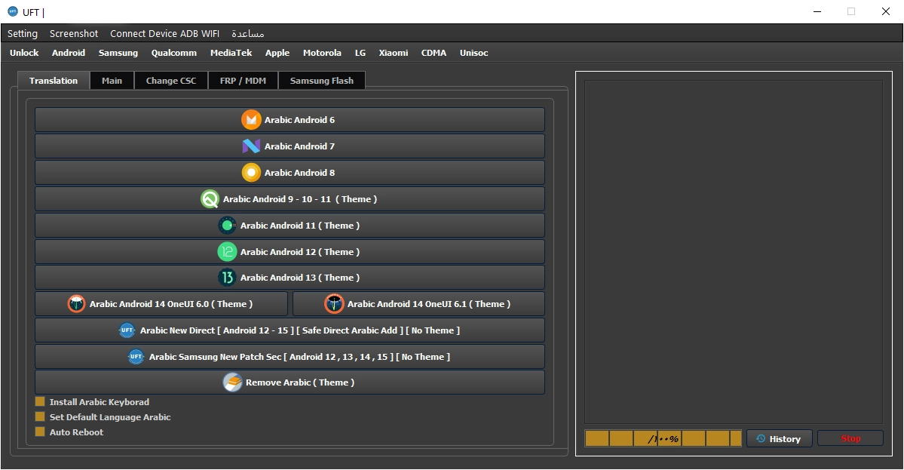This screenshot has width=904, height=470.
Task: Click the Android 11 dial icon
Action: click(227, 226)
